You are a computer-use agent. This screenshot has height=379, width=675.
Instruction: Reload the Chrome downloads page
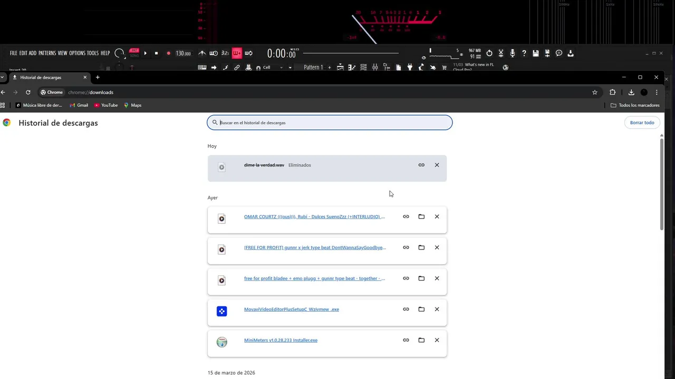(x=28, y=92)
